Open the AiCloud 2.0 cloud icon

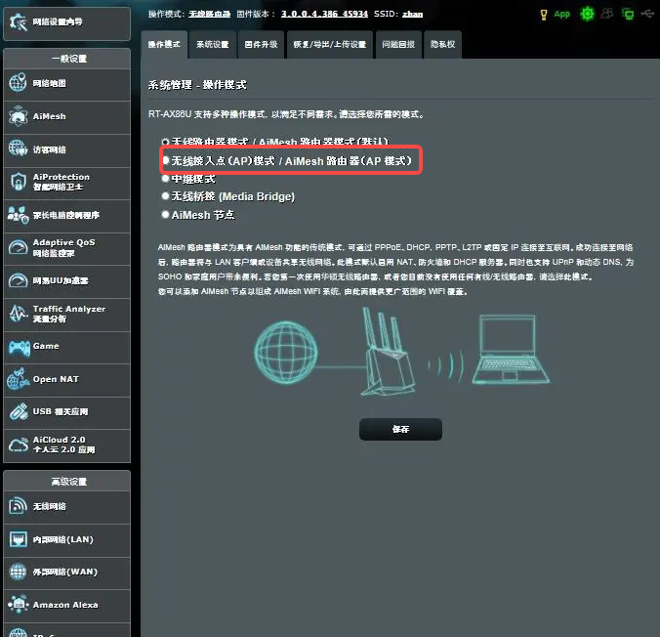pyautogui.click(x=18, y=446)
